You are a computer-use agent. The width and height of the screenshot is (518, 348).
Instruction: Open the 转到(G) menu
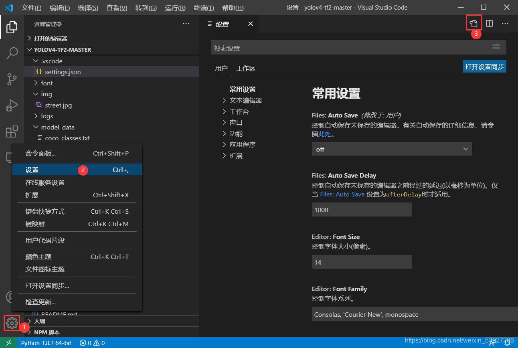click(x=146, y=8)
